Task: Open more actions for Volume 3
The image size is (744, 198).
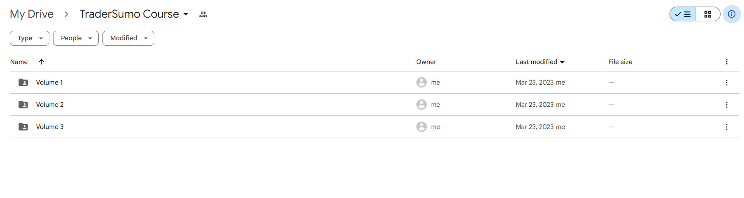Action: 726,127
